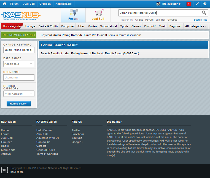Image resolution: width=210 pixels, height=178 pixels.
Task: Open KaskusRadio in the top bar
Action: (x=63, y=4)
